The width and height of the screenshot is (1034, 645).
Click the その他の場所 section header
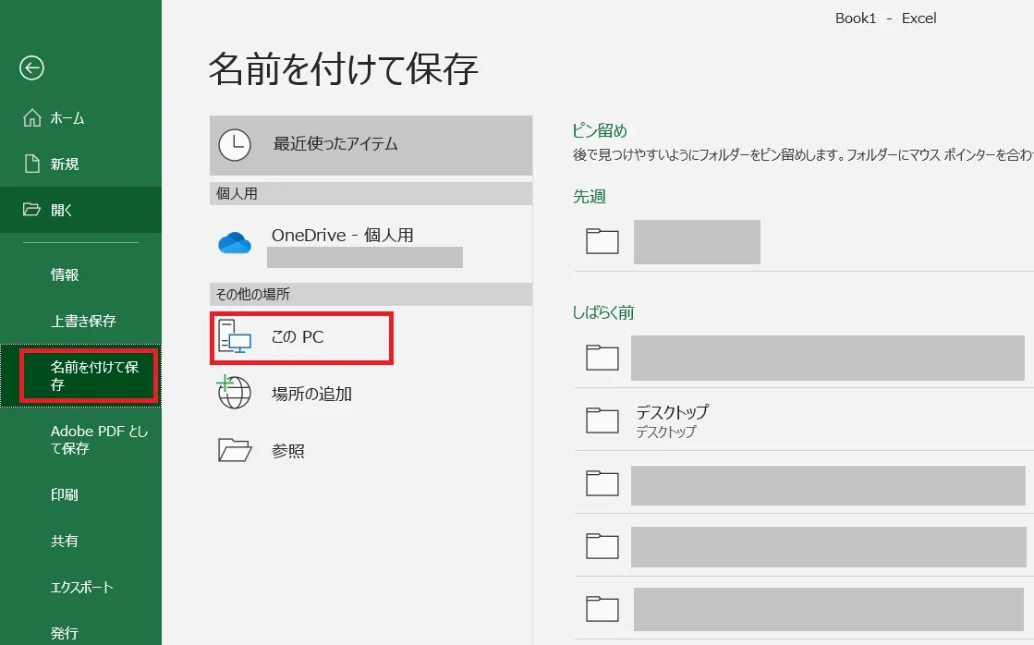[371, 294]
